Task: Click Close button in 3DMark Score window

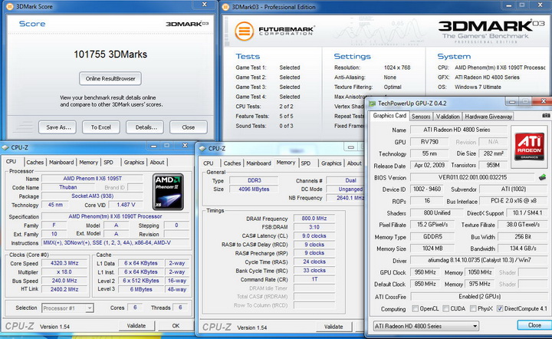Action: pyautogui.click(x=189, y=127)
